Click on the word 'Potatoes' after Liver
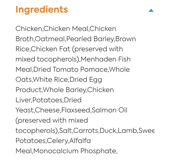This screenshot has height=162, width=170. (x=48, y=100)
